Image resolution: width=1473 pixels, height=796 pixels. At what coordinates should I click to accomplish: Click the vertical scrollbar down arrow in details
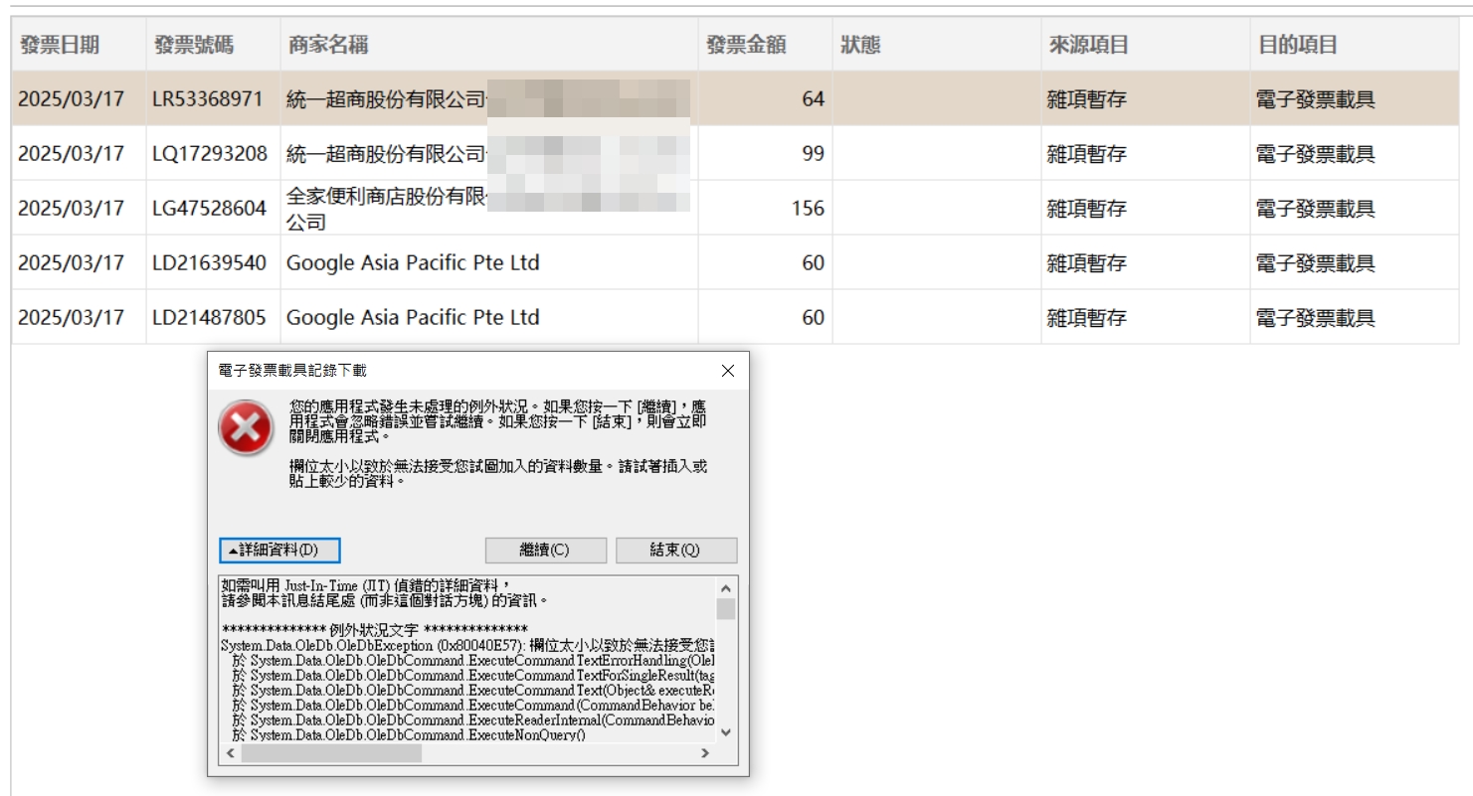726,732
